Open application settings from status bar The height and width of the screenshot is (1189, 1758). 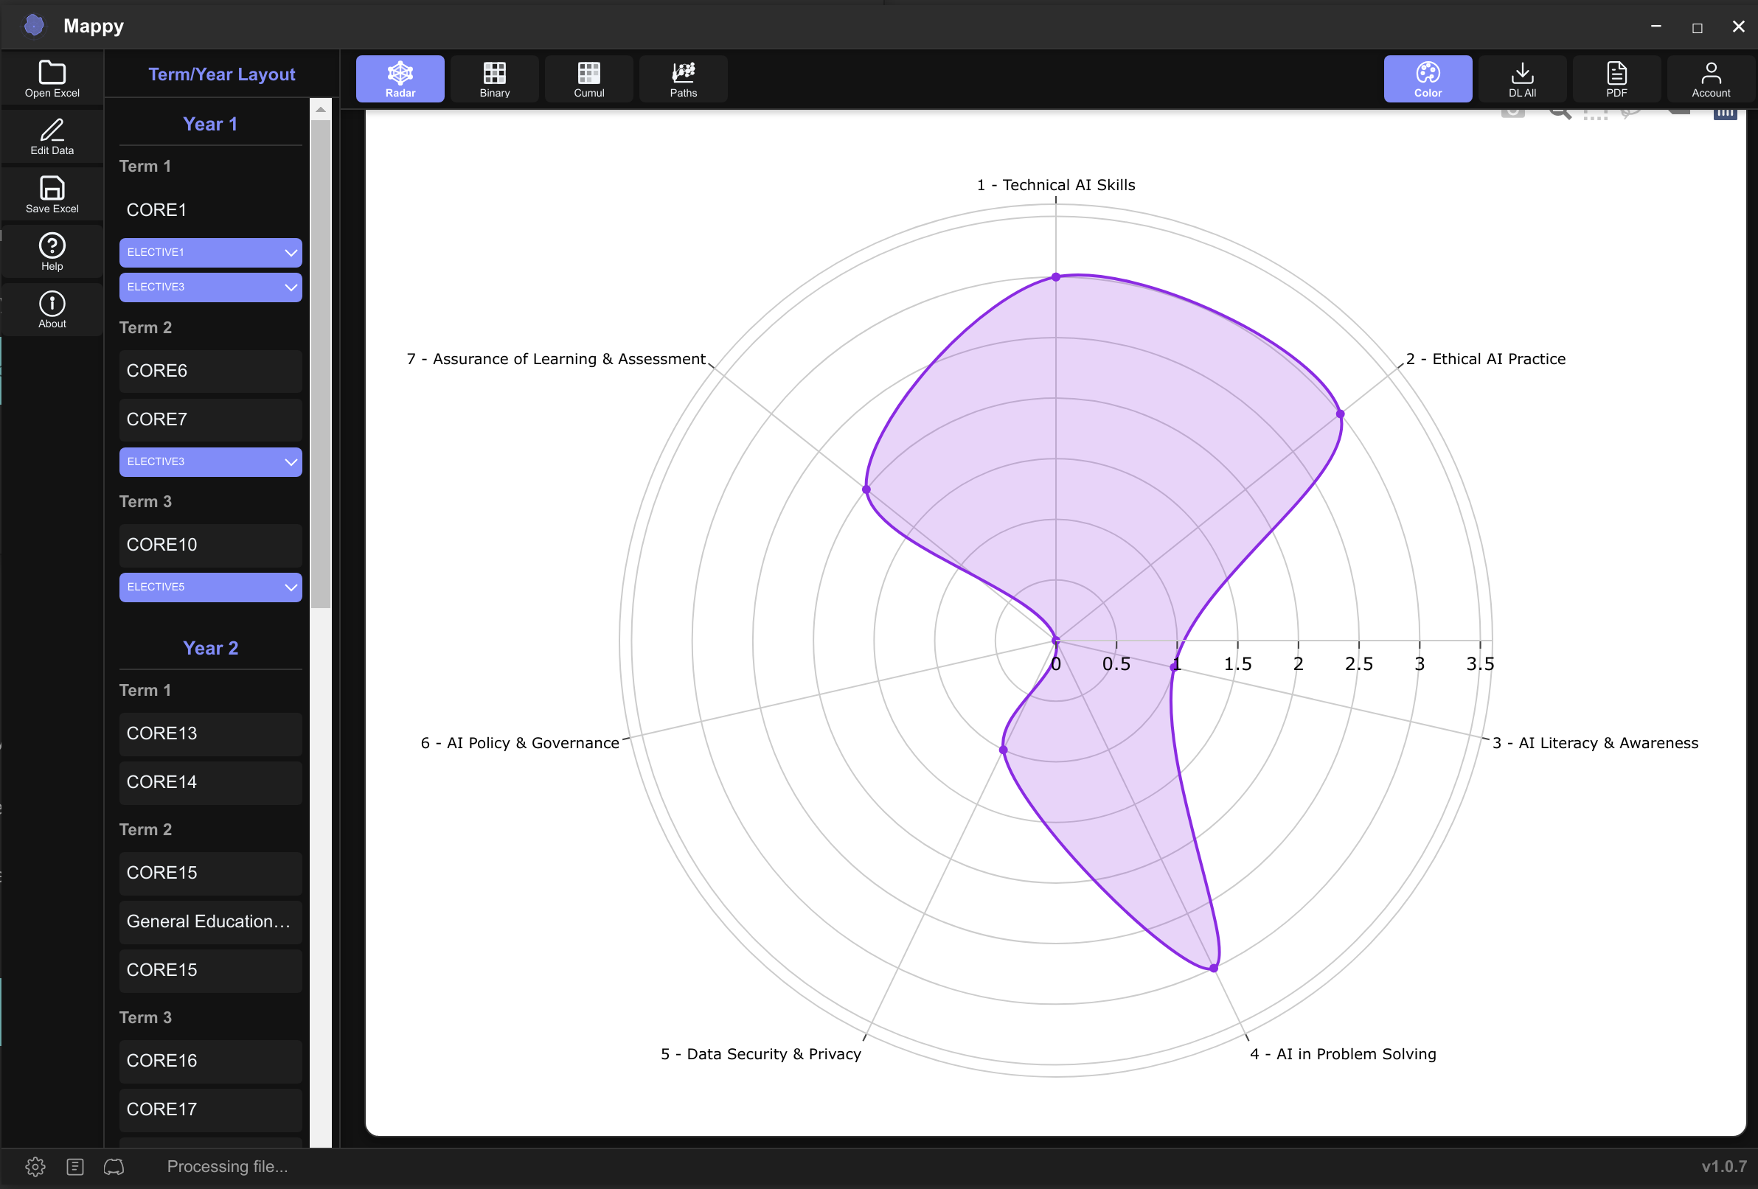[x=35, y=1166]
